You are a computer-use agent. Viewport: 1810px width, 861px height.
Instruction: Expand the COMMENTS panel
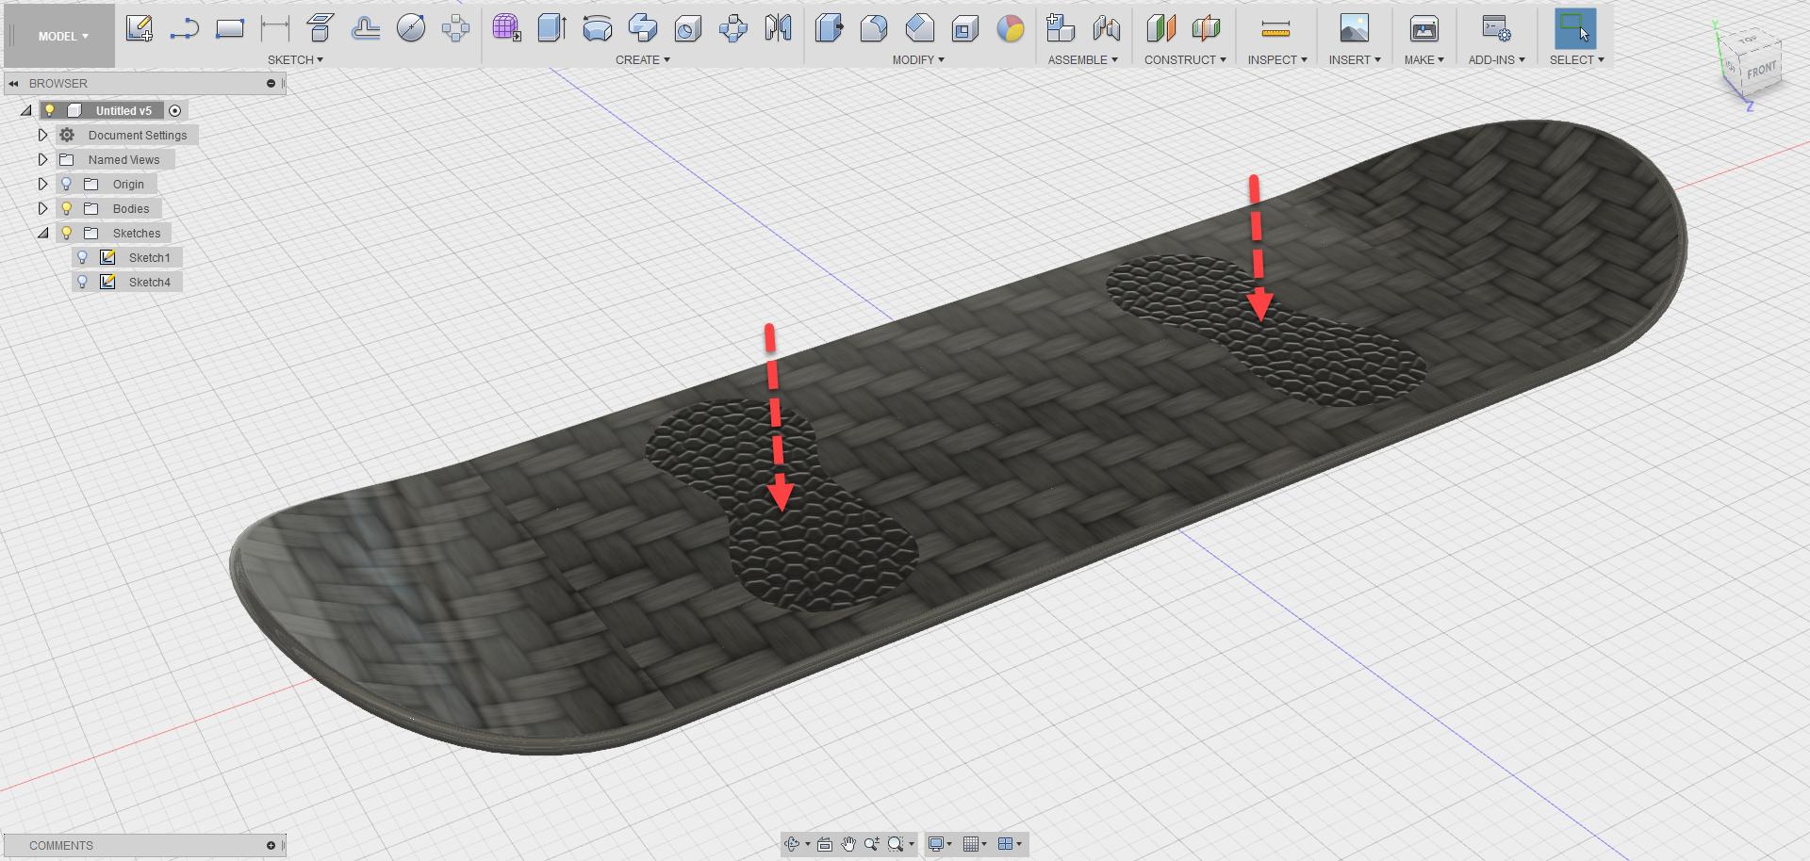271,845
